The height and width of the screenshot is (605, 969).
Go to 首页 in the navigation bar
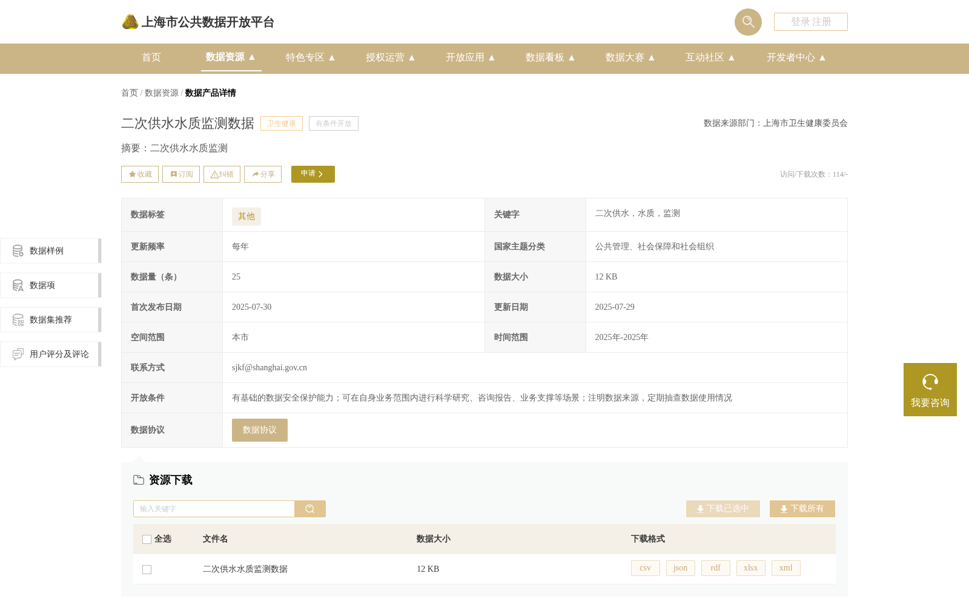pos(151,57)
